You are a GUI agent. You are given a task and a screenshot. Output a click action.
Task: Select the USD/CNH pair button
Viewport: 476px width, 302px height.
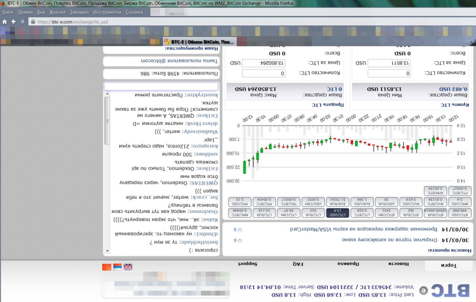[313, 201]
